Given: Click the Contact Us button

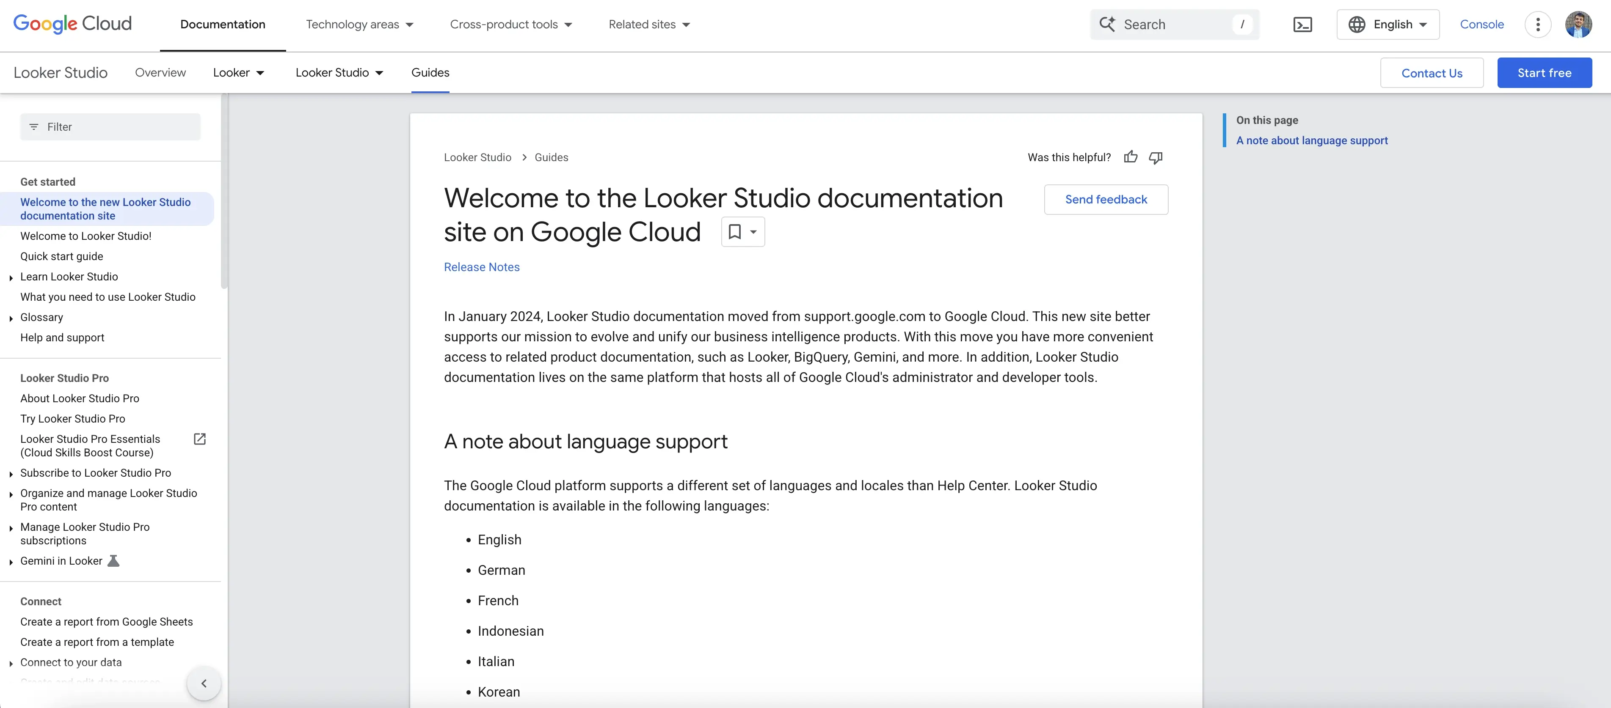Looking at the screenshot, I should 1432,72.
